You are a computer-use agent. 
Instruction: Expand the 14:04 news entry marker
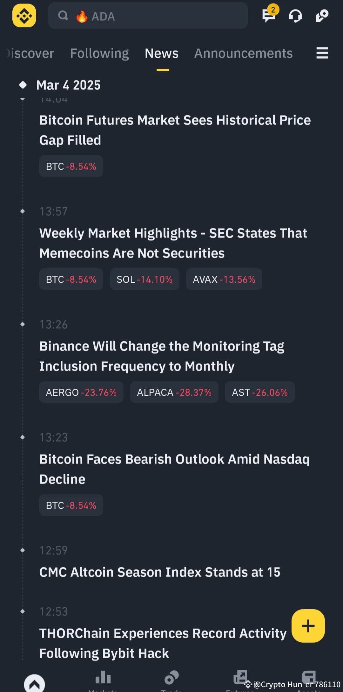tap(23, 99)
